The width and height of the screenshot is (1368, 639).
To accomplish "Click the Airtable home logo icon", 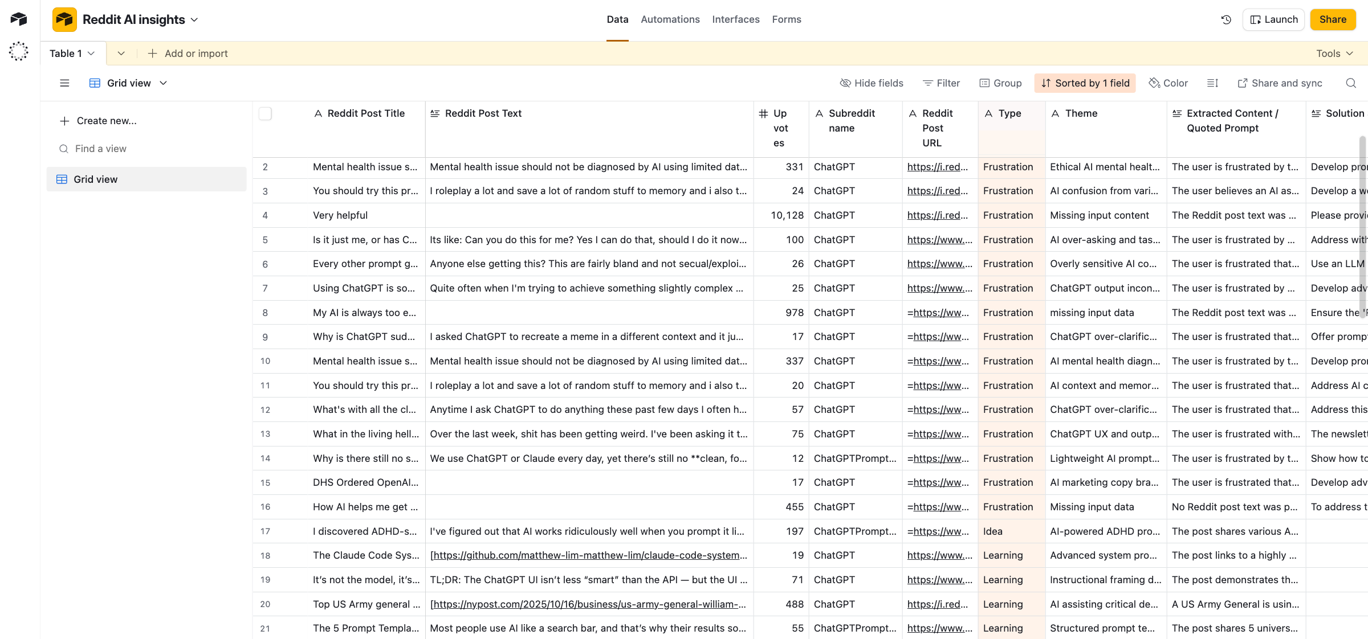I will (x=19, y=19).
